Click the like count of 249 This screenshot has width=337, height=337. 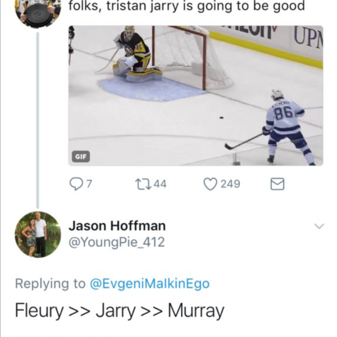tap(230, 184)
